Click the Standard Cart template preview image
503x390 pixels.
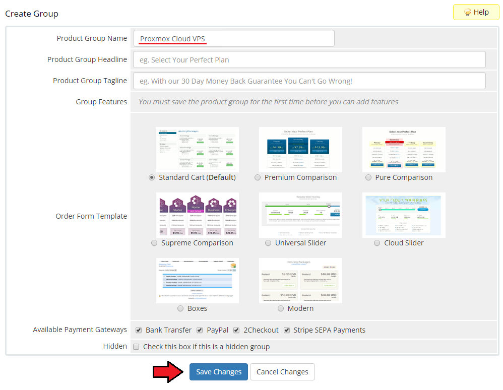[x=197, y=150]
